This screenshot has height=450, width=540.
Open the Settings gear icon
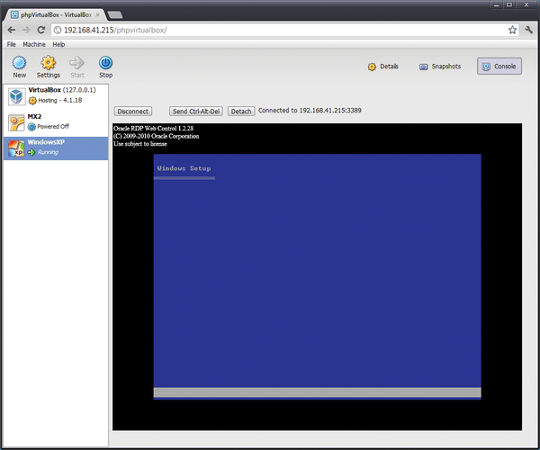click(x=49, y=63)
